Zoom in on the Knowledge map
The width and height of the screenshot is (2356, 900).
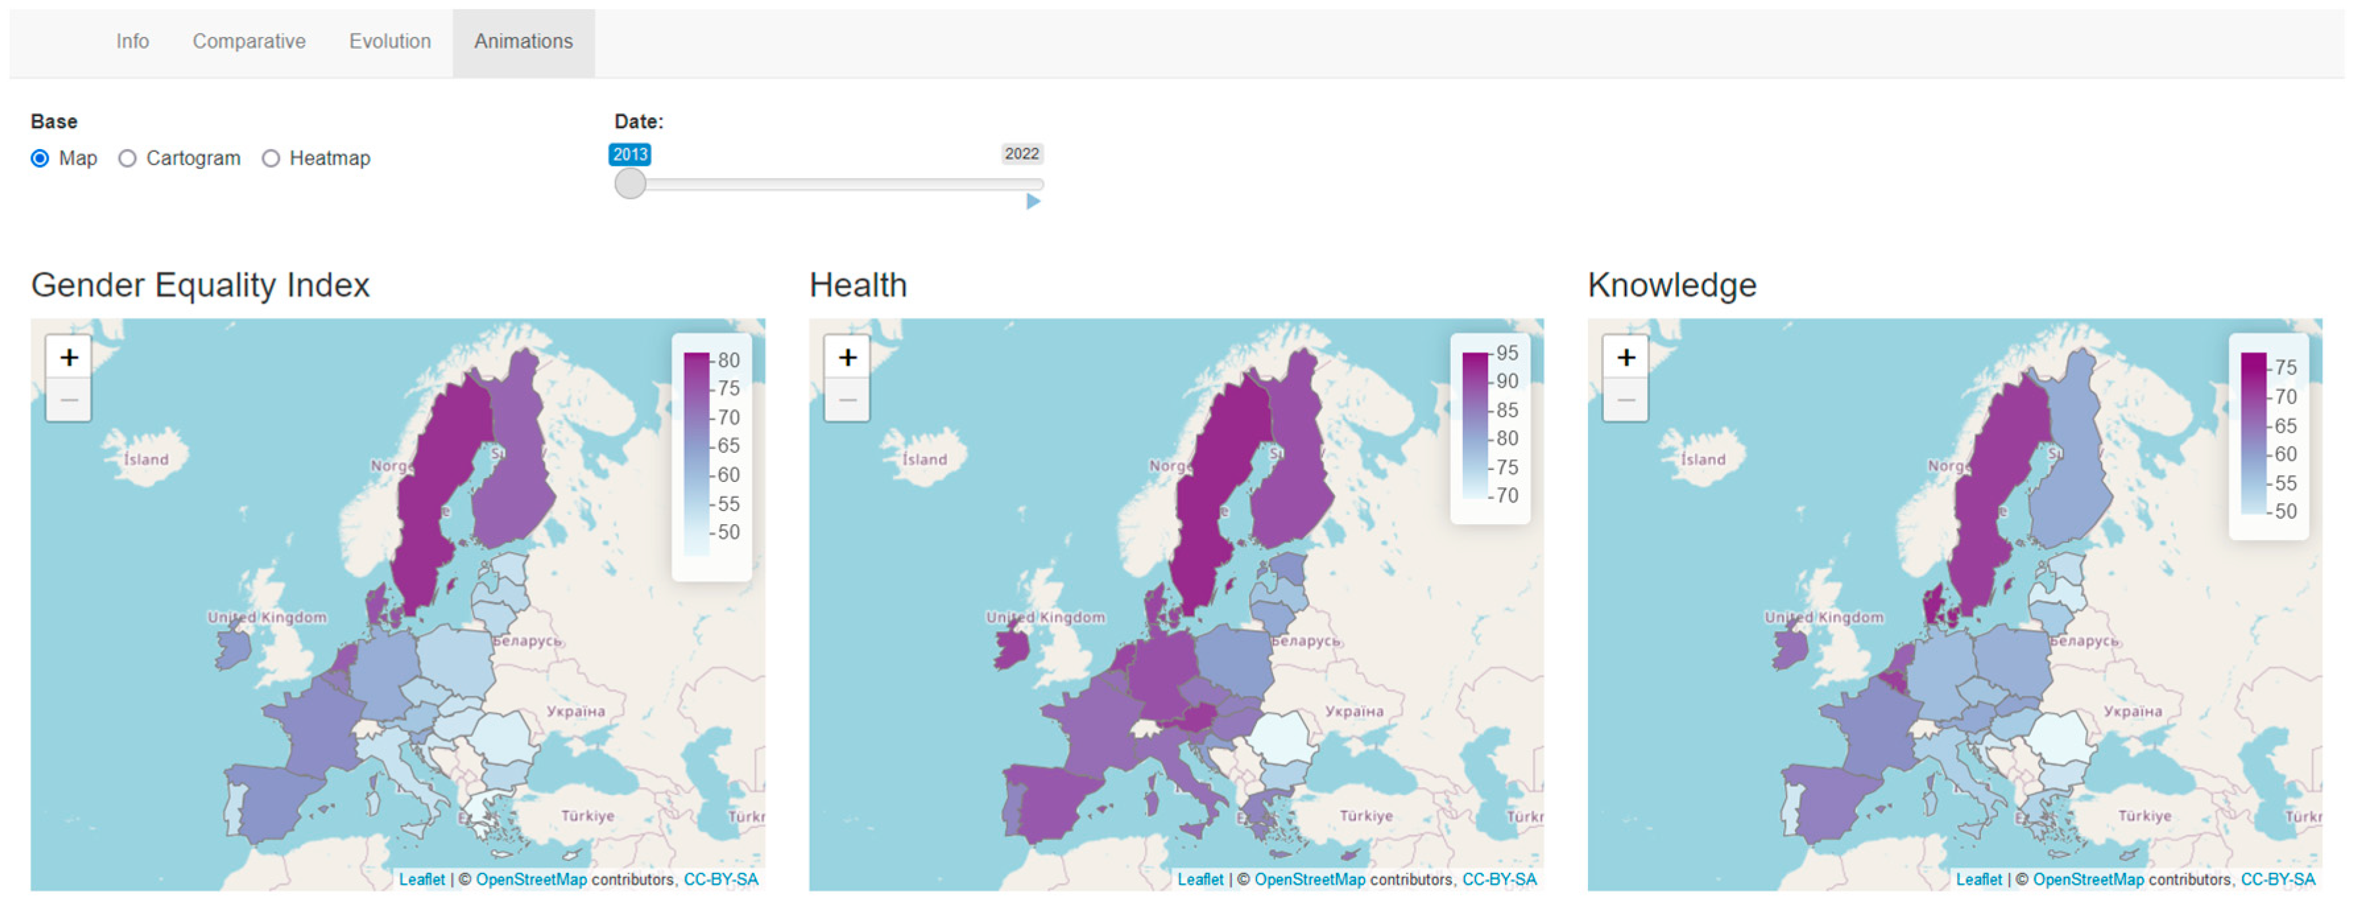1625,357
